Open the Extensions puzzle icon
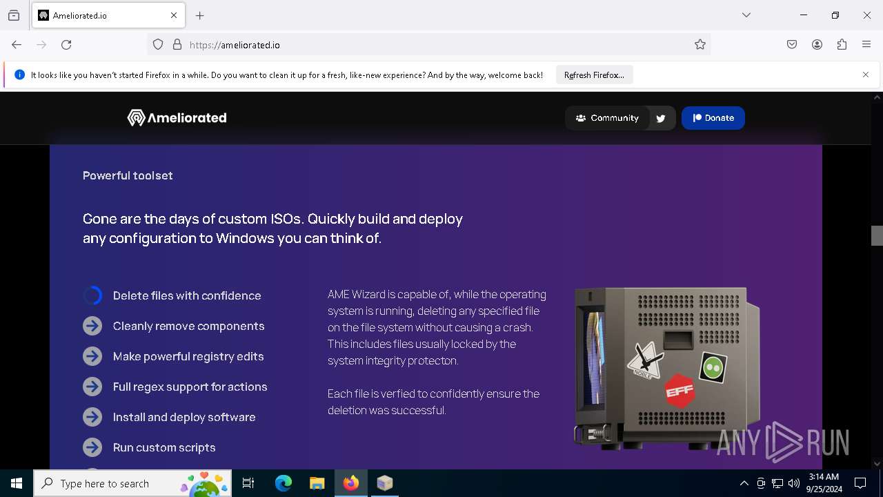The image size is (883, 497). (842, 45)
